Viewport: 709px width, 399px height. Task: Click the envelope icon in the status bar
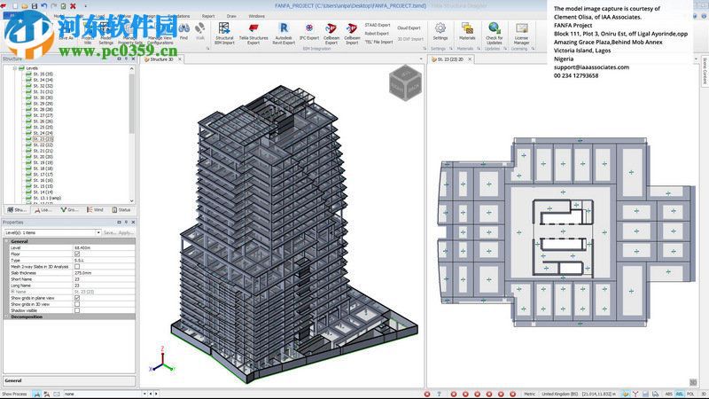[57, 394]
